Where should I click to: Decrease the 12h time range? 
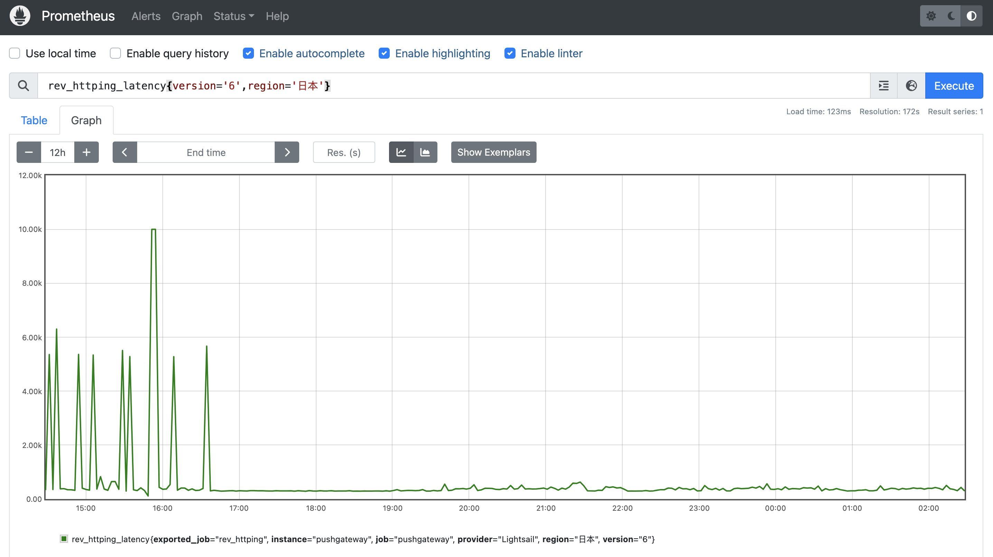coord(29,152)
